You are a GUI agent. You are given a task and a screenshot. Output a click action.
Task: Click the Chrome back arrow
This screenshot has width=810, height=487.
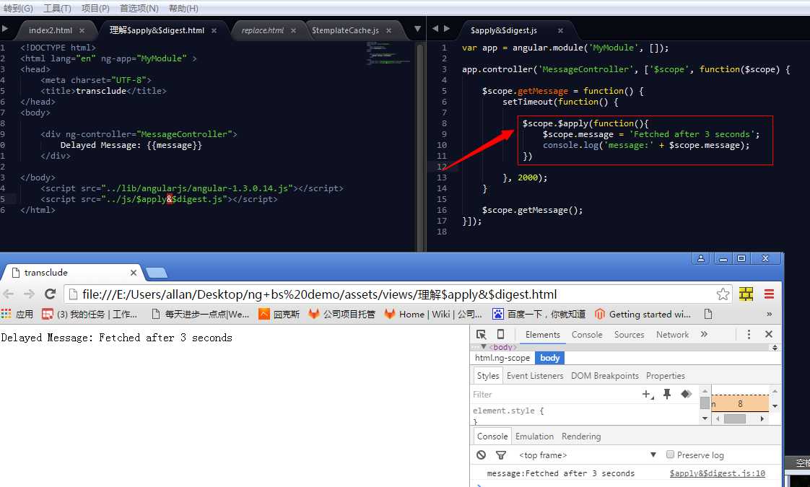pyautogui.click(x=8, y=294)
